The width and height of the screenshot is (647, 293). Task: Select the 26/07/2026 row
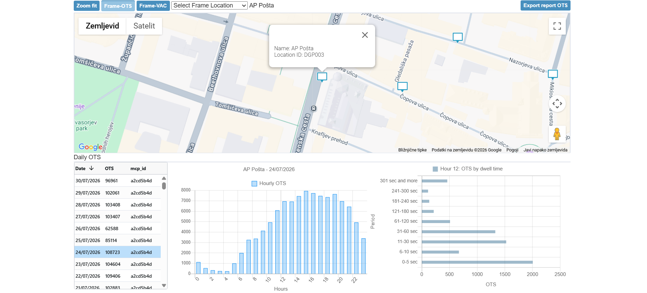[118, 228]
